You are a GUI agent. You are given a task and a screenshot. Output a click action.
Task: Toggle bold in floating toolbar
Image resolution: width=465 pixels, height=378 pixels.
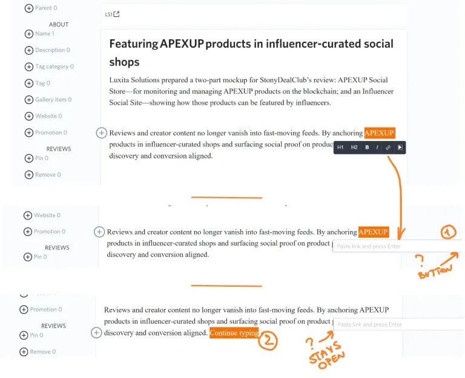coord(367,148)
